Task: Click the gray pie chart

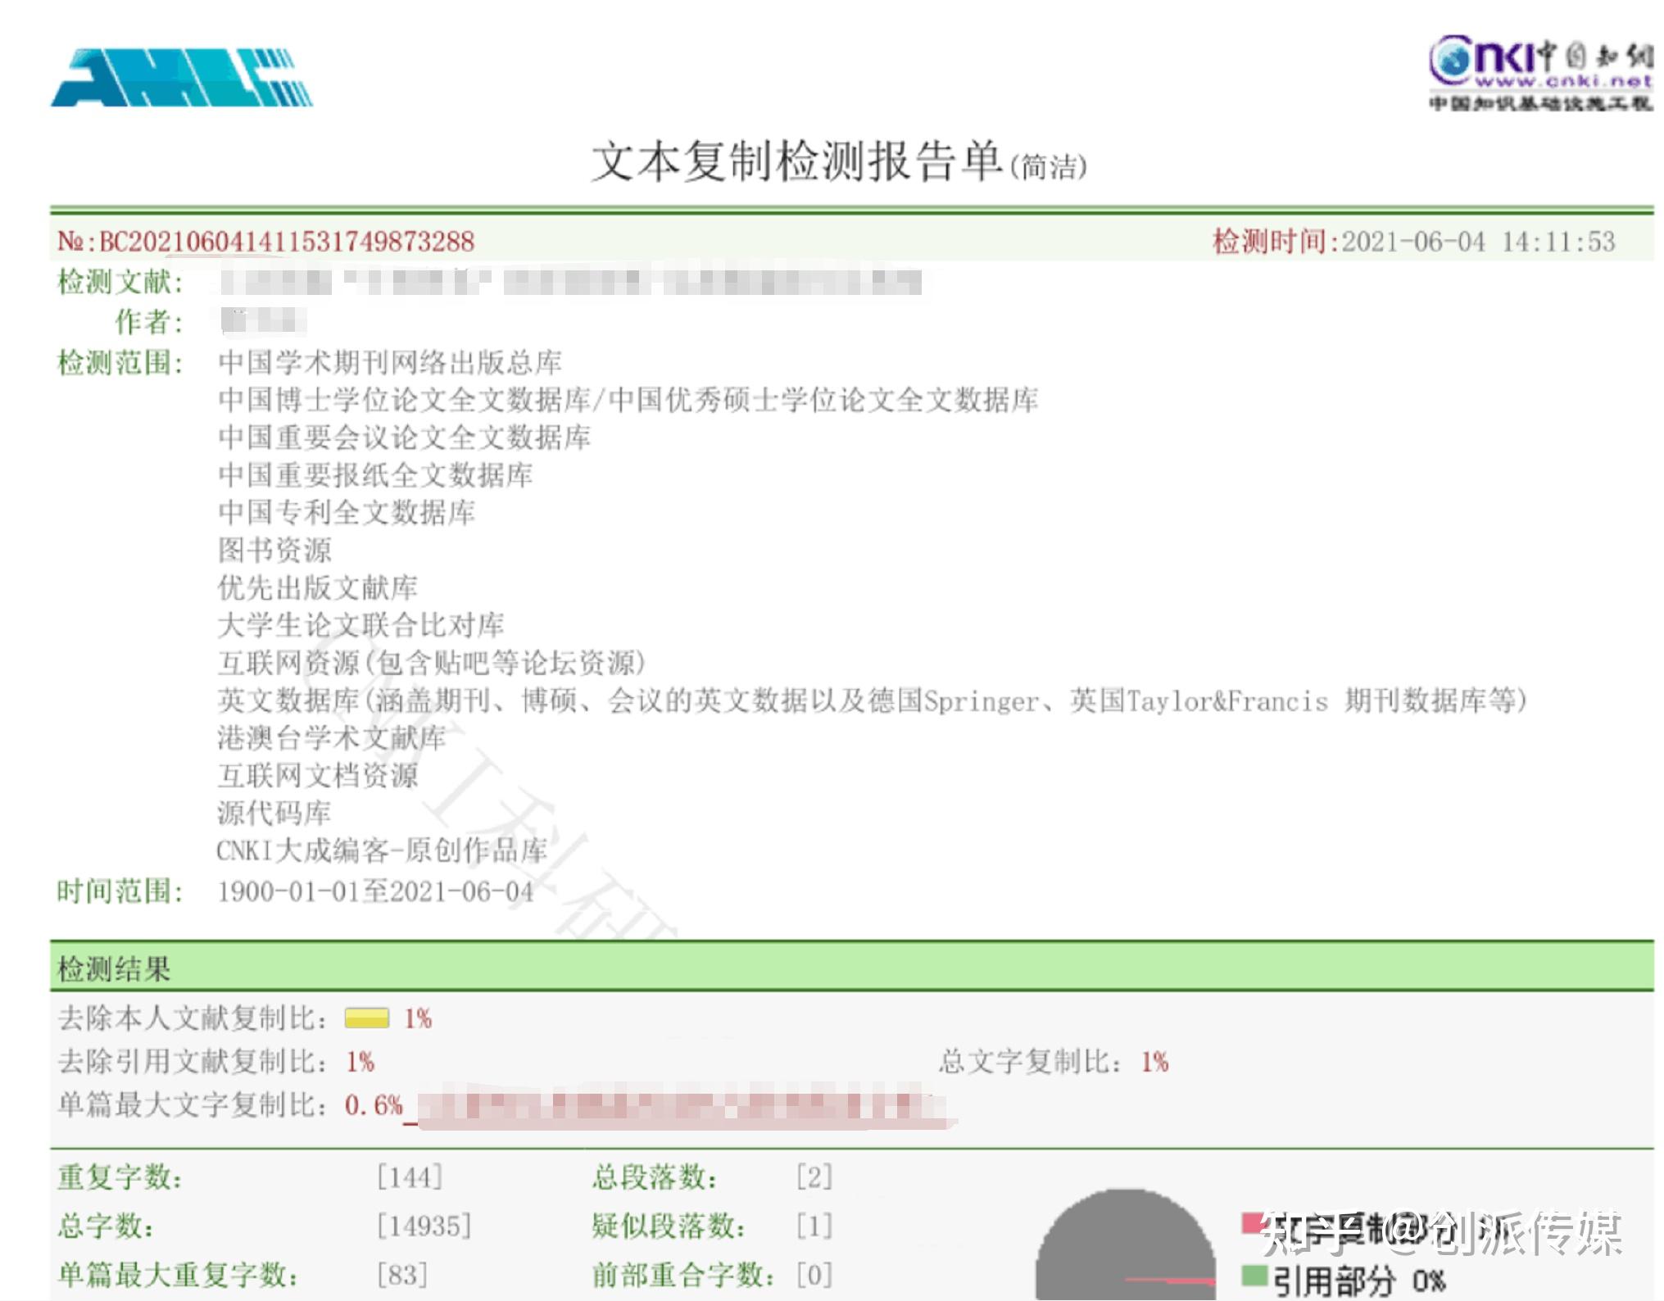Action: [1126, 1245]
